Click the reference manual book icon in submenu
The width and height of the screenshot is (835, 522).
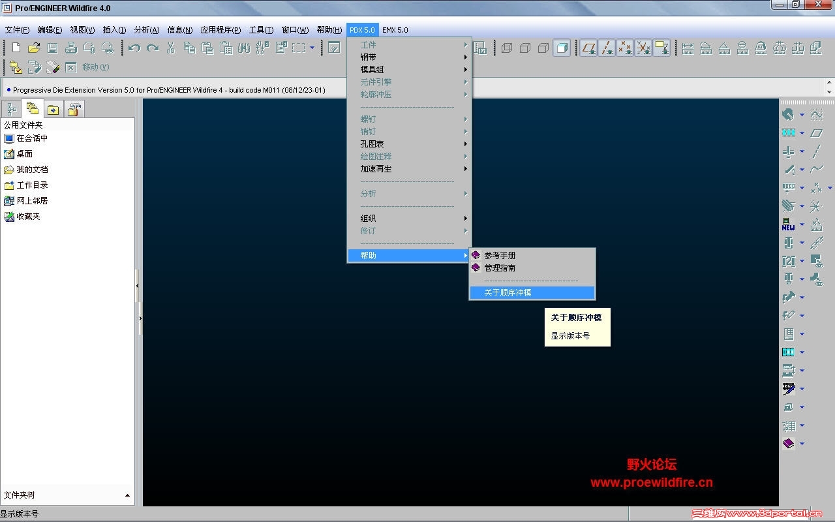click(476, 255)
